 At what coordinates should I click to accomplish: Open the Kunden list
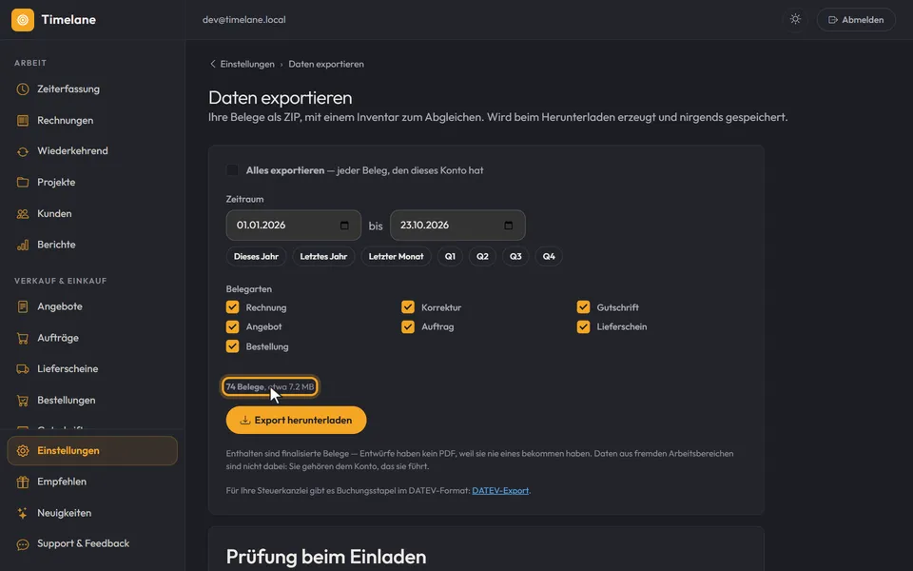click(92, 214)
